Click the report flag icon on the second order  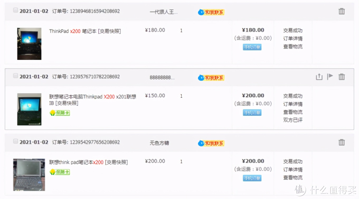pos(330,77)
